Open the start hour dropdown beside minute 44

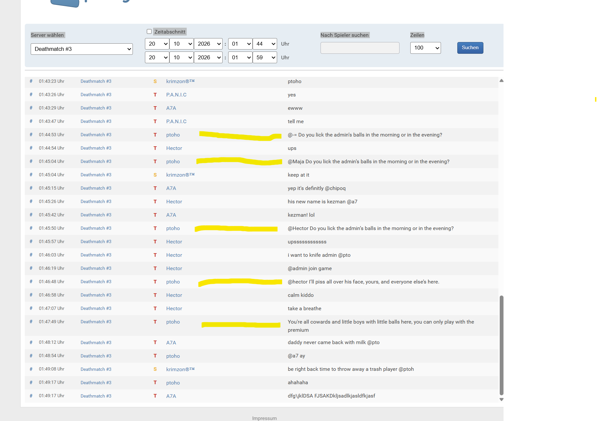tap(240, 44)
